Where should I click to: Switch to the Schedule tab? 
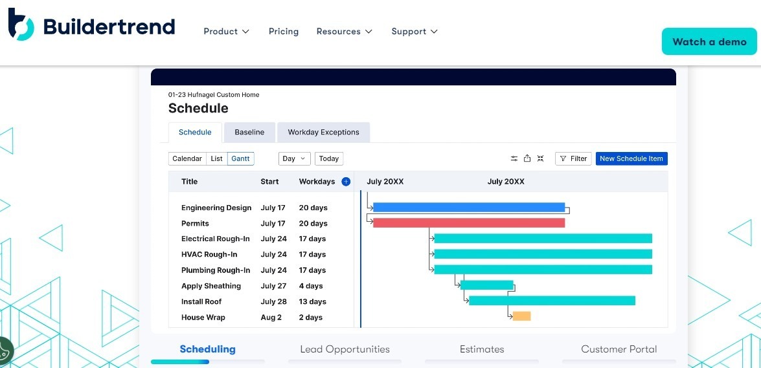click(195, 133)
